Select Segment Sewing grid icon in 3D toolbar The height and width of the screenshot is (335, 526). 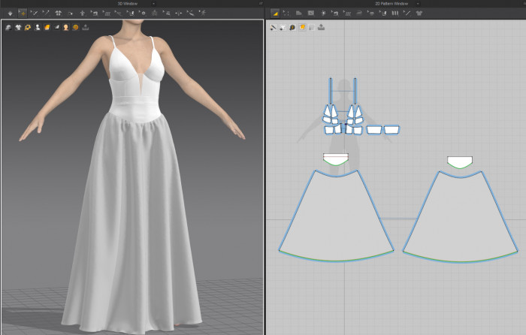tap(107, 14)
